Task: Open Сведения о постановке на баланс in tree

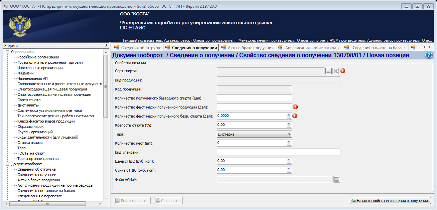Action: coord(47,191)
